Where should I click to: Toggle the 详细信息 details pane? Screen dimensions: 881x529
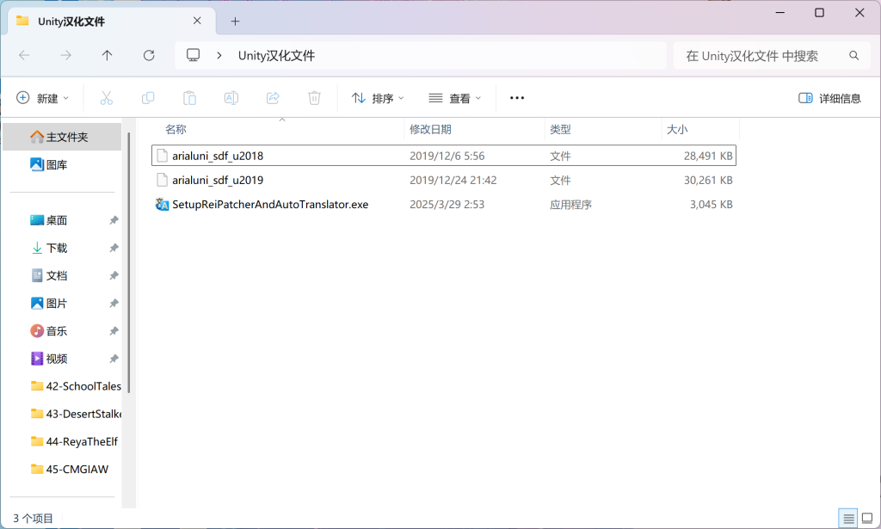click(829, 98)
